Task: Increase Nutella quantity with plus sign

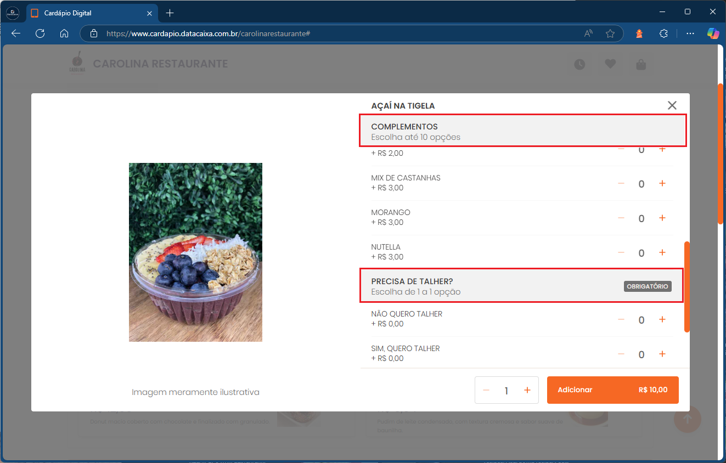Action: 662,252
